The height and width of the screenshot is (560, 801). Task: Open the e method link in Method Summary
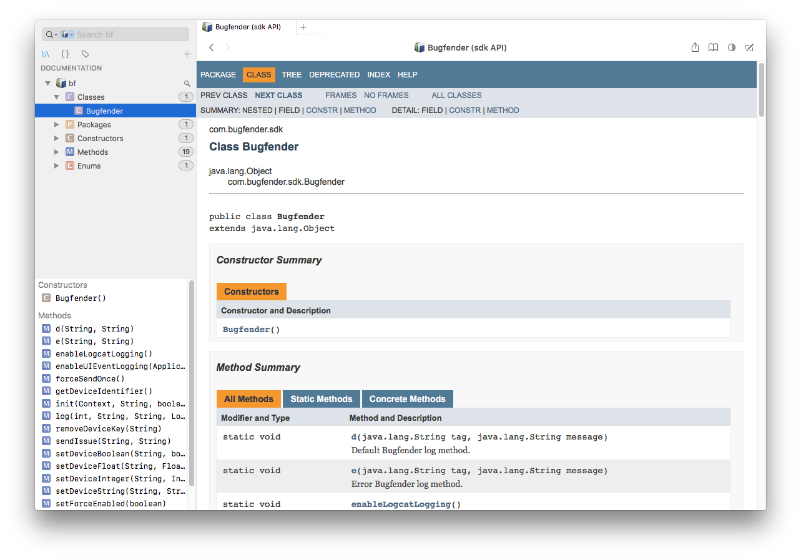[354, 471]
